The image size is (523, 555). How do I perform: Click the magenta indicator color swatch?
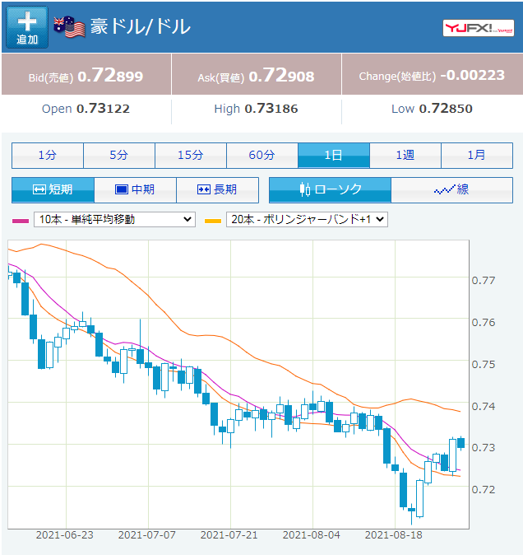[x=21, y=221]
